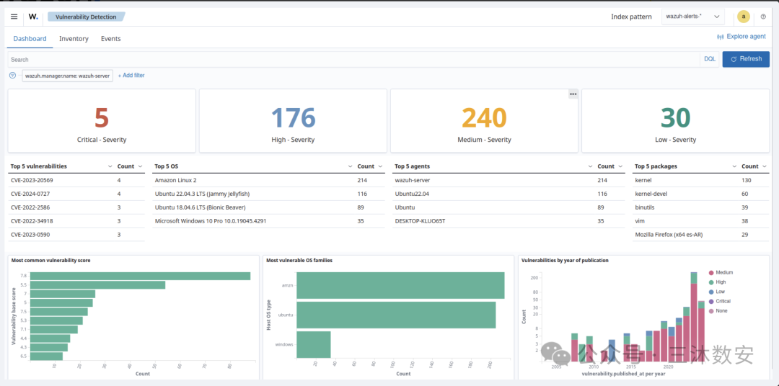Expand Top 5 packages column menu
The height and width of the screenshot is (386, 779).
coord(734,166)
